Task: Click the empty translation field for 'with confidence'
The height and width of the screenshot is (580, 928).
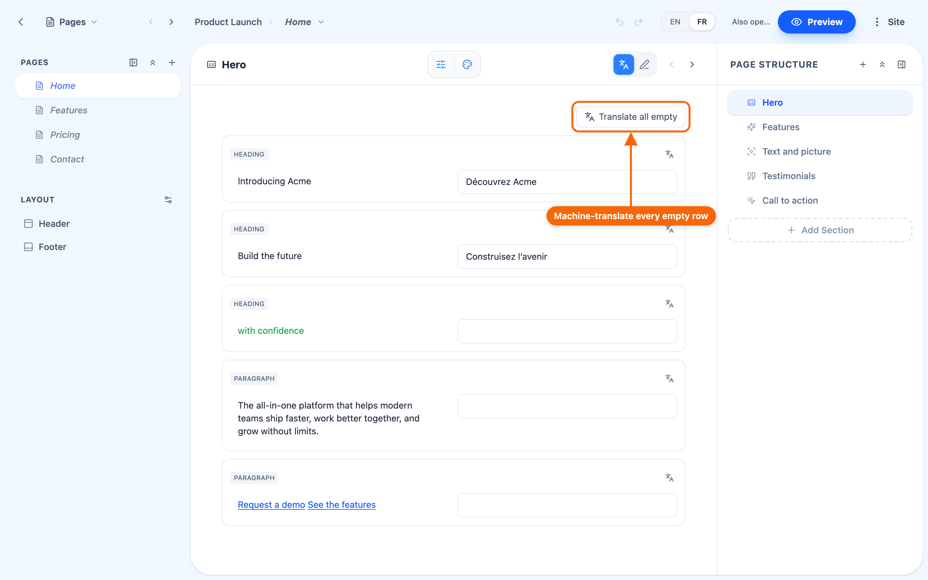Action: pyautogui.click(x=567, y=331)
